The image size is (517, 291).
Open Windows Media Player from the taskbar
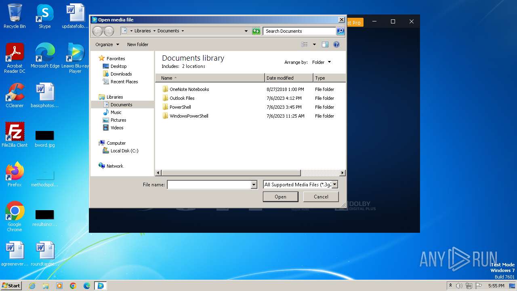point(59,286)
